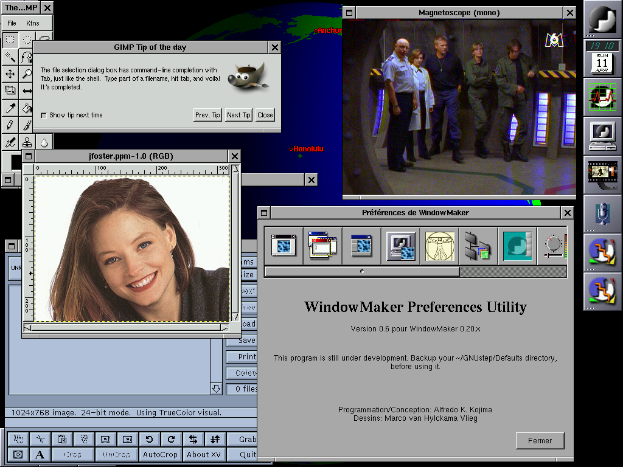Click the GIMP foreground color black swatch
623x467 pixels.
(16, 162)
